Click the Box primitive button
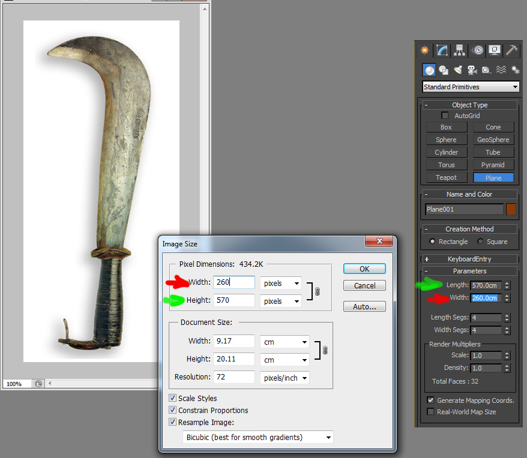The width and height of the screenshot is (527, 458). 447,127
